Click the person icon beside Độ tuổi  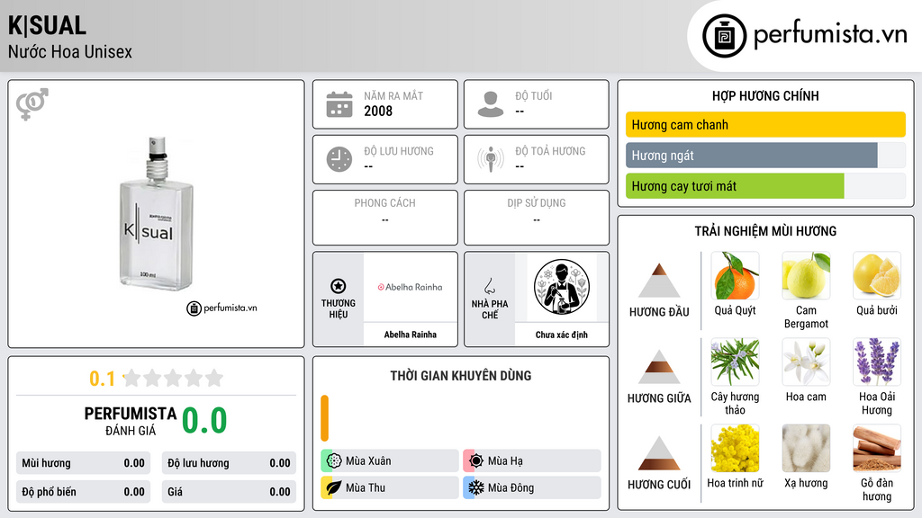[x=491, y=104]
